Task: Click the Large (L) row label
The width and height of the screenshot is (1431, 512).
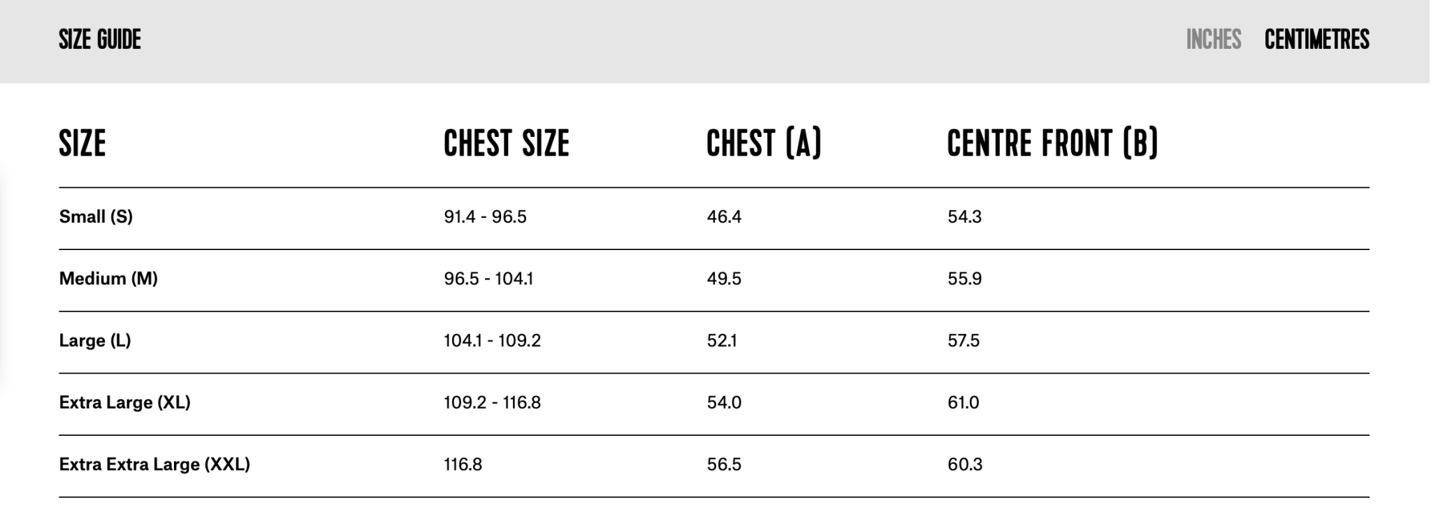Action: point(95,341)
